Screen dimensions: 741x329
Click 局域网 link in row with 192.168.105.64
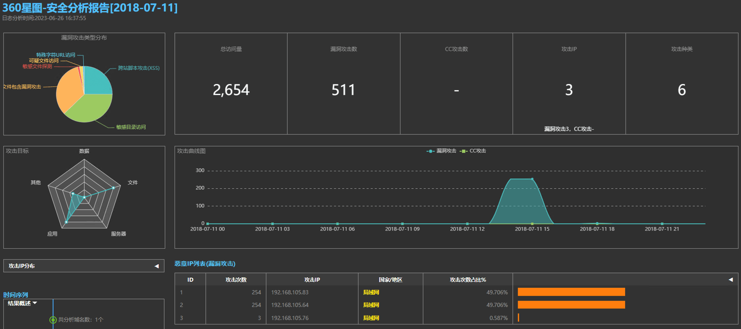(371, 305)
